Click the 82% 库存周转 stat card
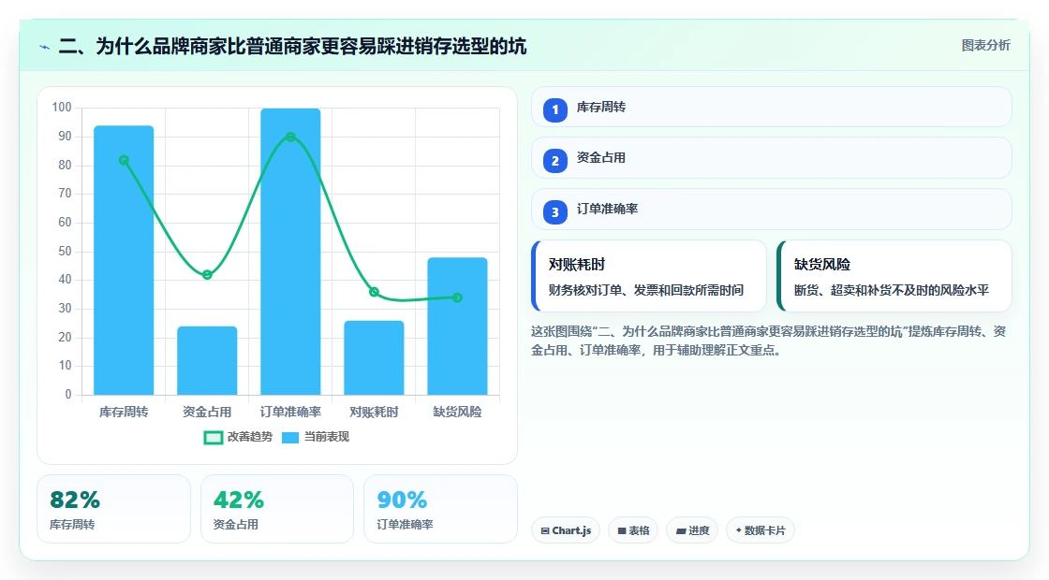1049x580 pixels. pos(113,509)
